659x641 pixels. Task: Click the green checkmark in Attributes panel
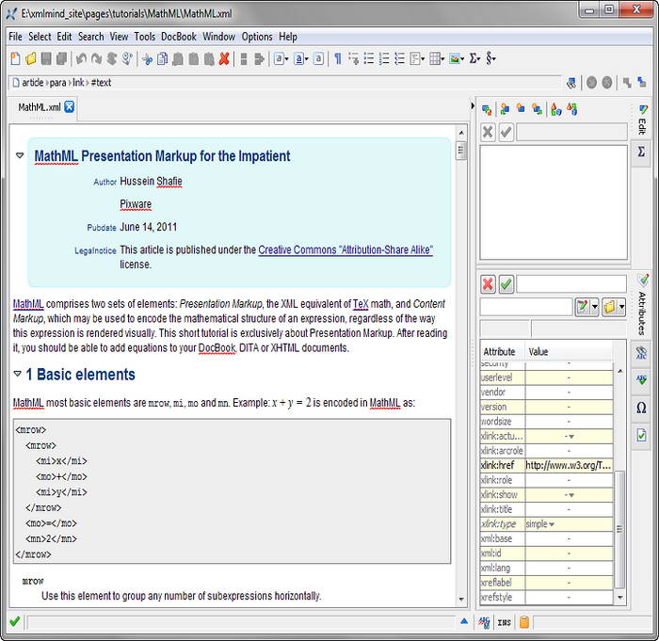point(506,283)
